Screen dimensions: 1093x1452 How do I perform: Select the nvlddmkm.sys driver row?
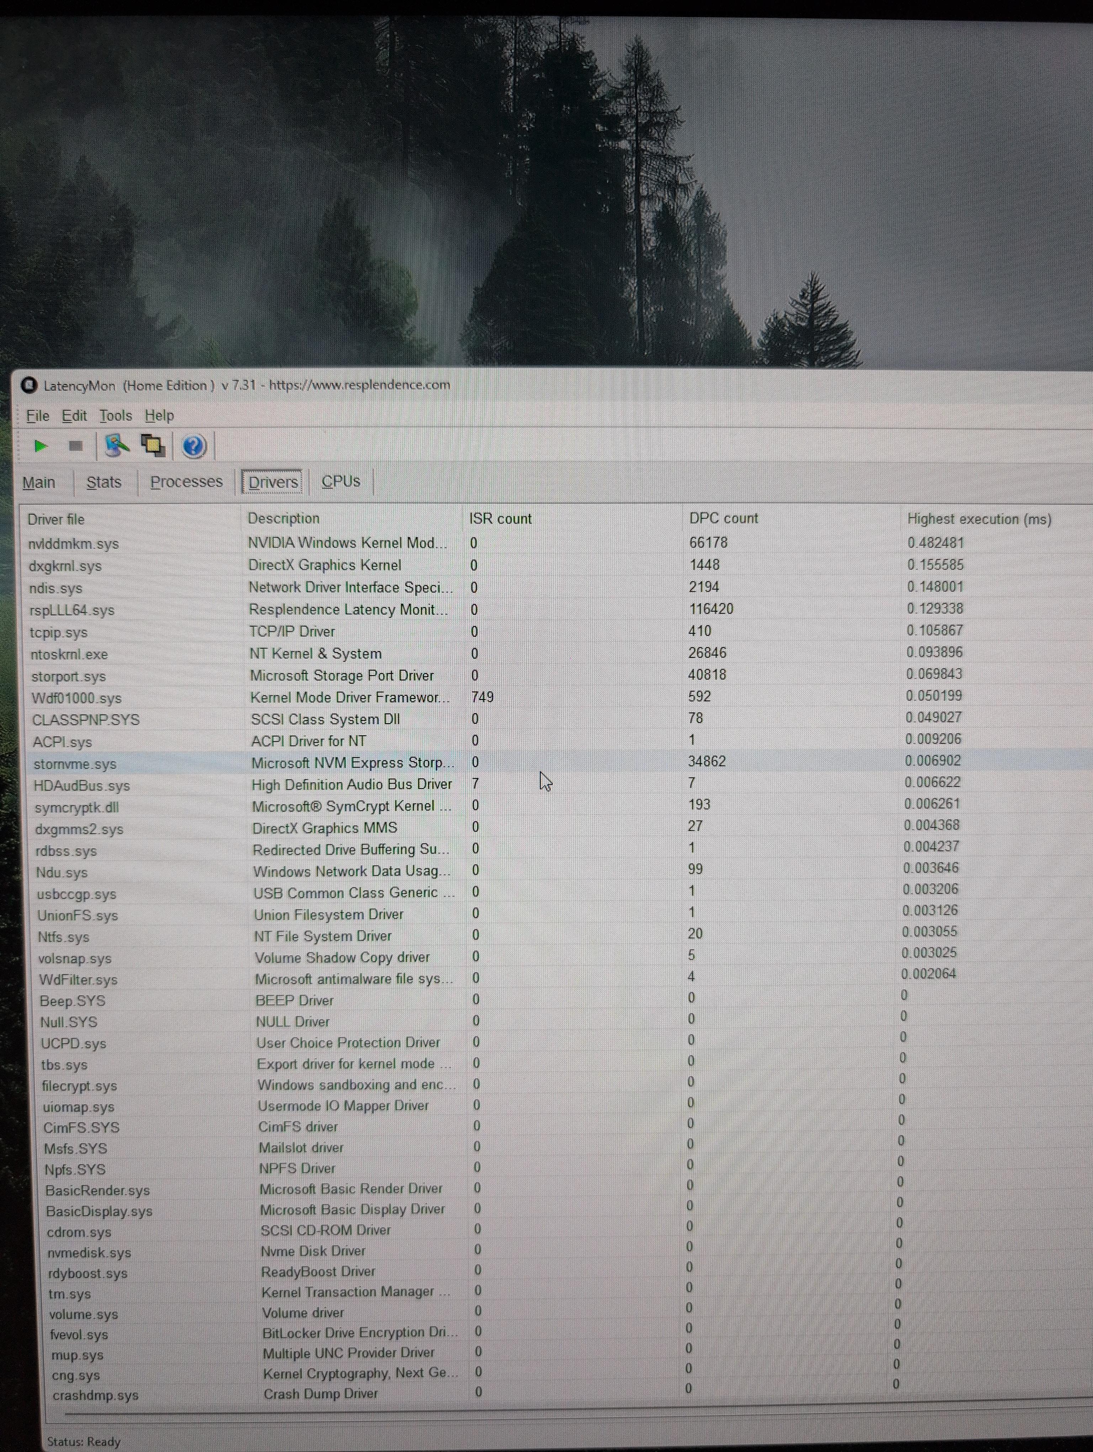pyautogui.click(x=74, y=544)
